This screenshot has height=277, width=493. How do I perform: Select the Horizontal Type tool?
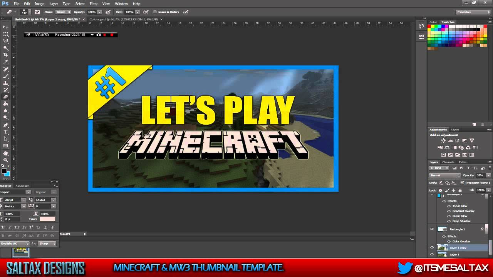pos(6,132)
